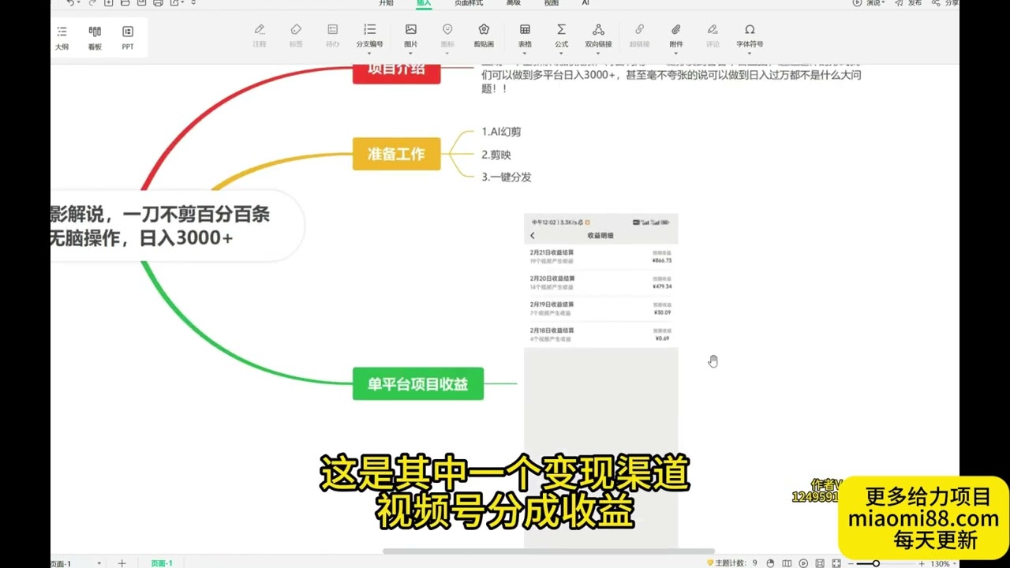
Task: Click the 注释 annotation tool
Action: pyautogui.click(x=260, y=35)
